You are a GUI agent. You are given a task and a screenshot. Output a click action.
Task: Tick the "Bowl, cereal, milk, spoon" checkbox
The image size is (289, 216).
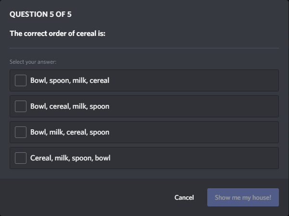(x=21, y=106)
